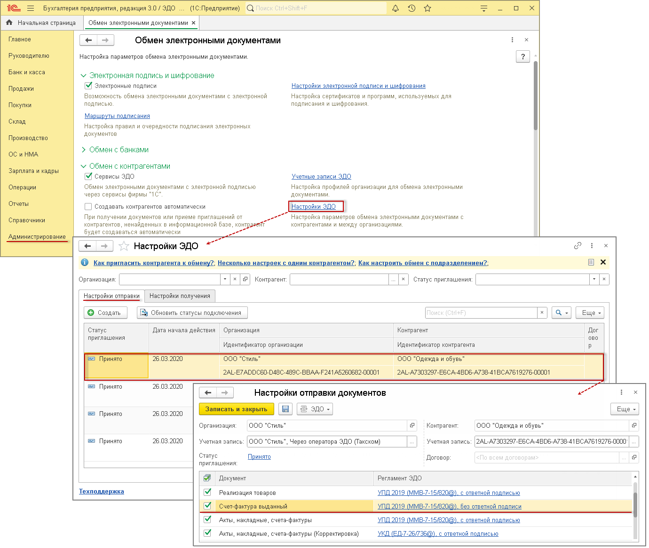This screenshot has height=548, width=649.
Task: Click the Записать и закрыть button
Action: [236, 409]
